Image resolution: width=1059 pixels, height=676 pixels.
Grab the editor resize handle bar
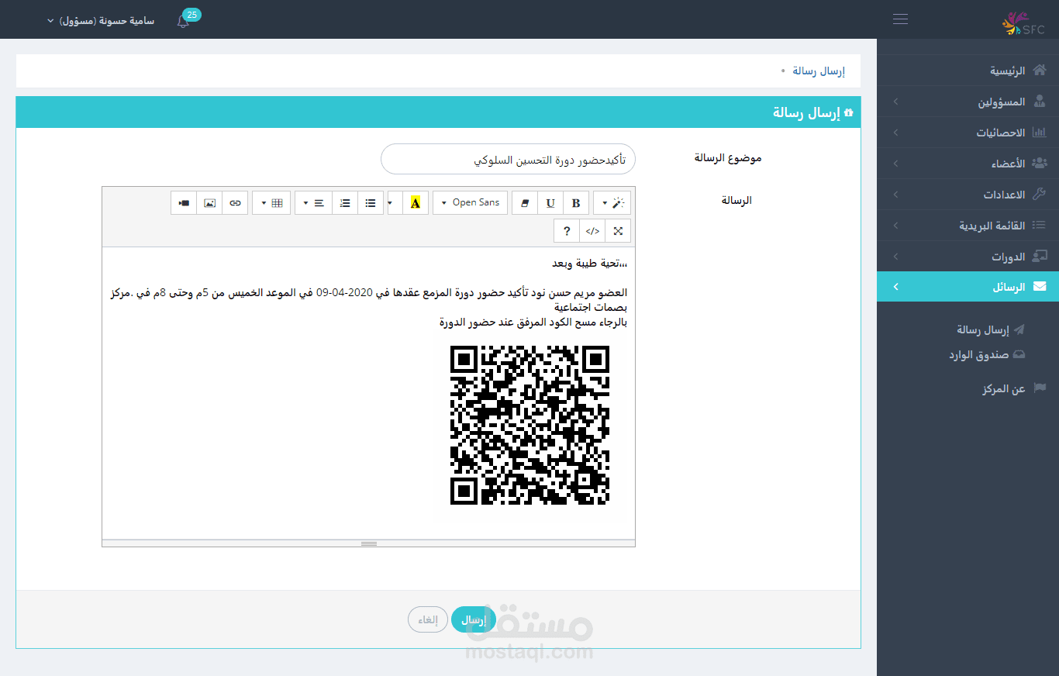369,543
